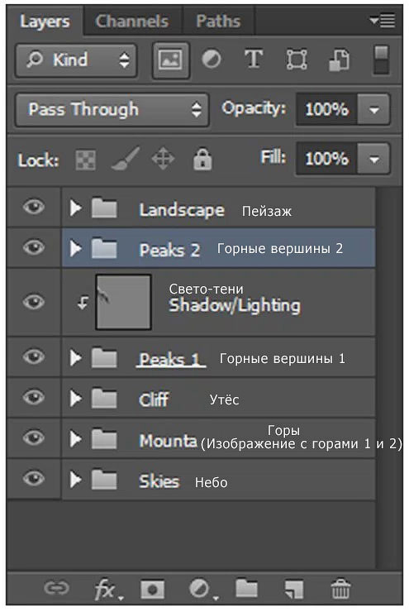Click the Lock all padlock icon

[x=202, y=159]
